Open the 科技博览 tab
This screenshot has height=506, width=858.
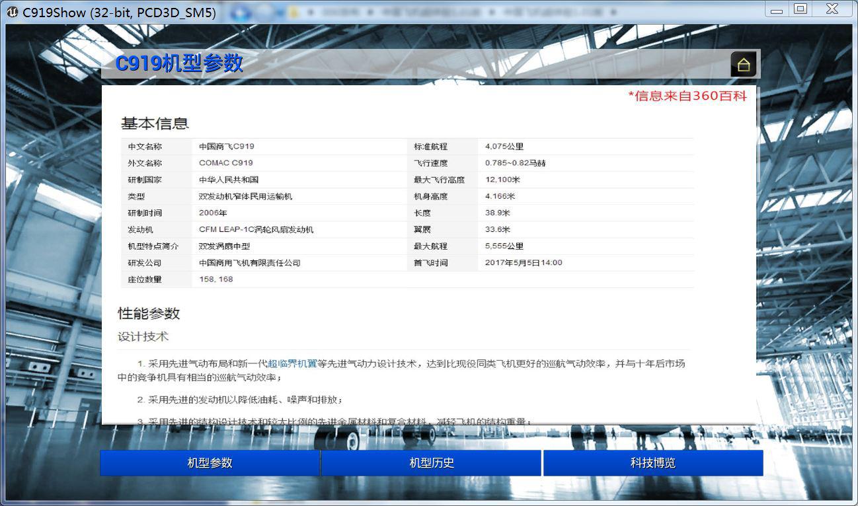[653, 463]
